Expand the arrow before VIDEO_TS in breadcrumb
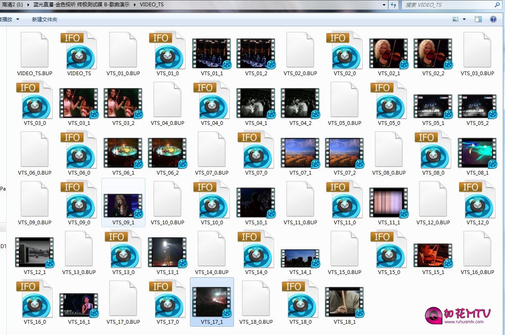This screenshot has width=505, height=335. tap(135, 5)
